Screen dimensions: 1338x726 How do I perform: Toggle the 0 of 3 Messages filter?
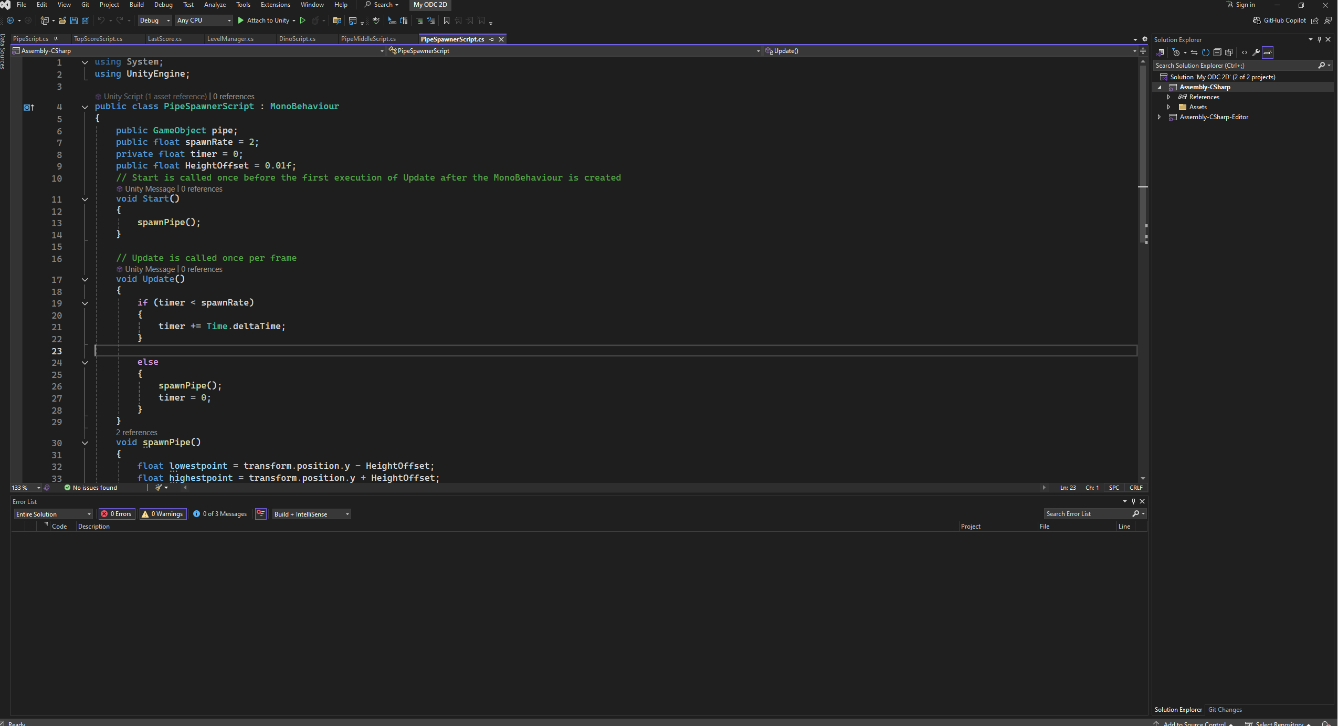(220, 514)
